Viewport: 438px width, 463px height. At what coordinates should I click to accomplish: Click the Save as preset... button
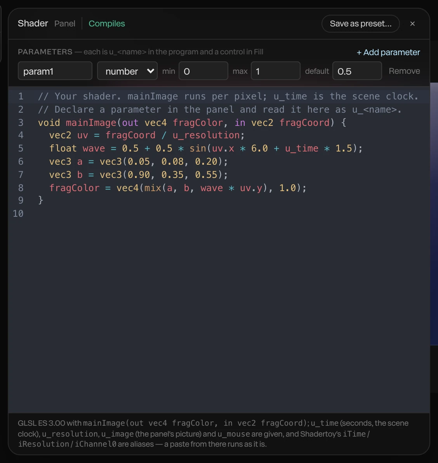click(x=360, y=24)
